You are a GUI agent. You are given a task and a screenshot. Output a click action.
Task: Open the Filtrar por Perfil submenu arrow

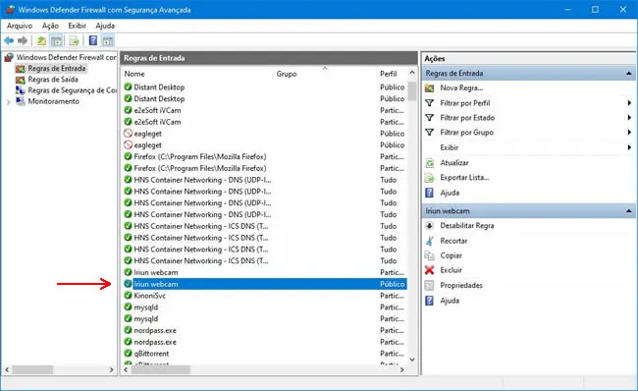[629, 103]
